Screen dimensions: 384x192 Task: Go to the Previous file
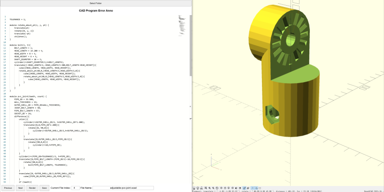[8, 187]
